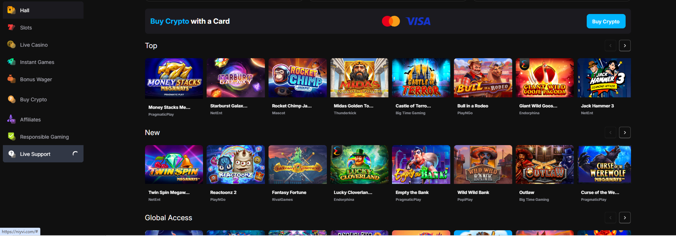
Task: Click the Buy Crypto coin icon in sidebar
Action: tap(12, 99)
